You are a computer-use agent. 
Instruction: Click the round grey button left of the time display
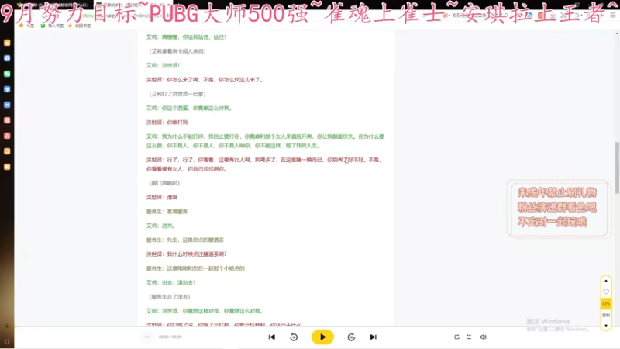pyautogui.click(x=146, y=337)
